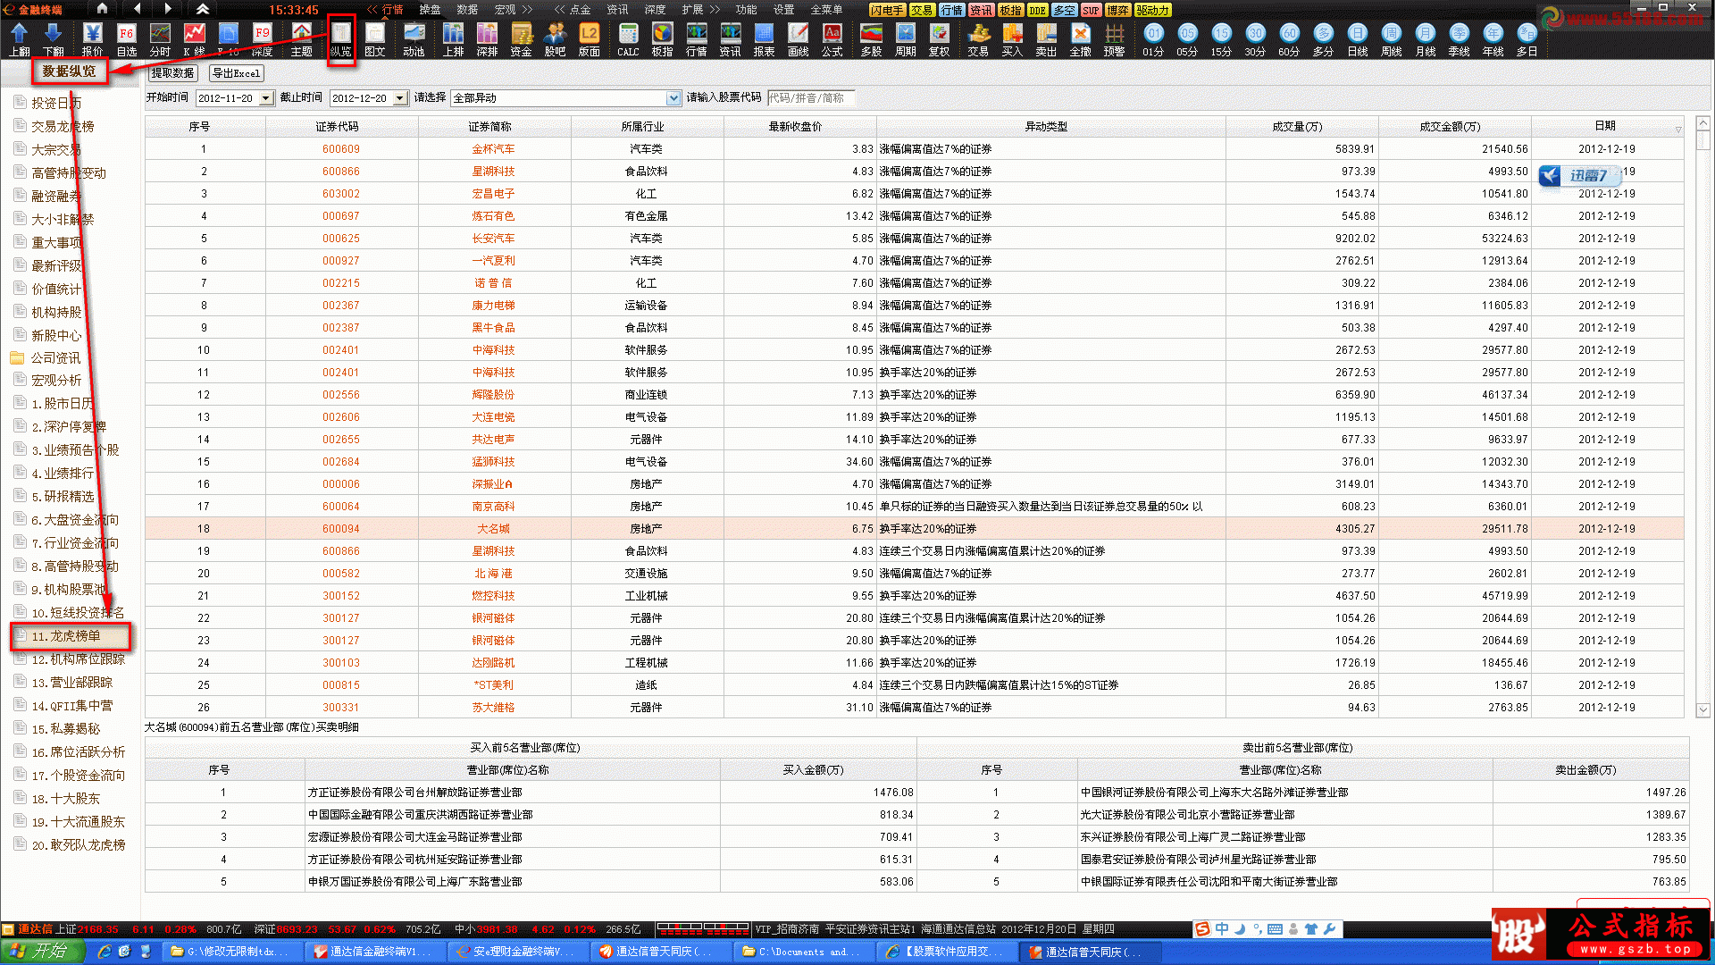Open the 深排 Shenzhen ranking icon
Screen dimensions: 1715x965
[x=487, y=39]
